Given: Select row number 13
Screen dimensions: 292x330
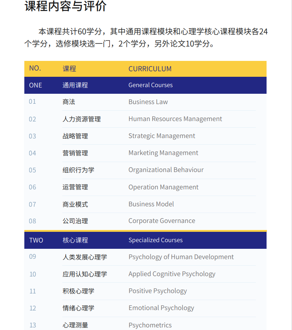Looking at the screenshot, I should 32,325.
